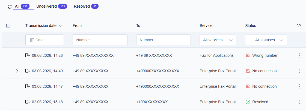The height and width of the screenshot is (110, 306).
Task: Click the From column header
Action: coord(77,26)
